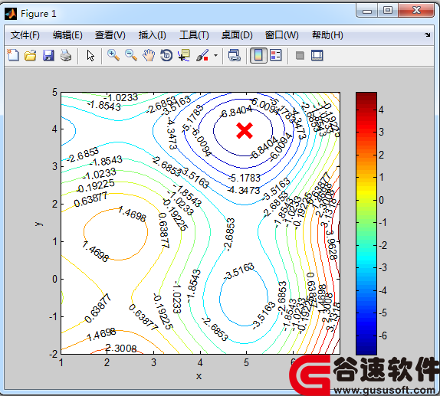Screen dimensions: 440x396
Task: Close the Figure 1 window
Action: [416, 11]
